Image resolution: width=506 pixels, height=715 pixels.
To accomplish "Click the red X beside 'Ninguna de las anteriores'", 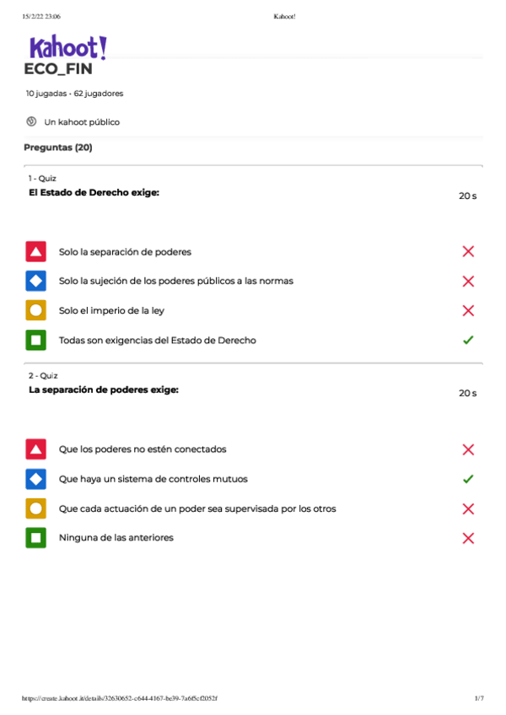I will pyautogui.click(x=468, y=538).
